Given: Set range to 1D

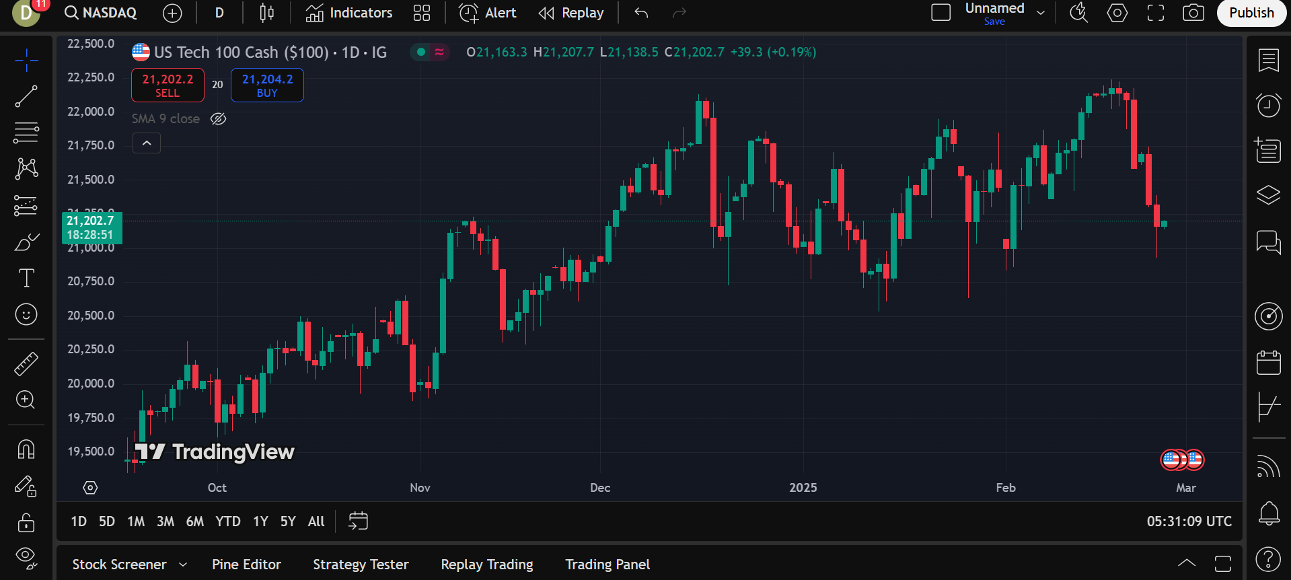Looking at the screenshot, I should click(x=79, y=521).
